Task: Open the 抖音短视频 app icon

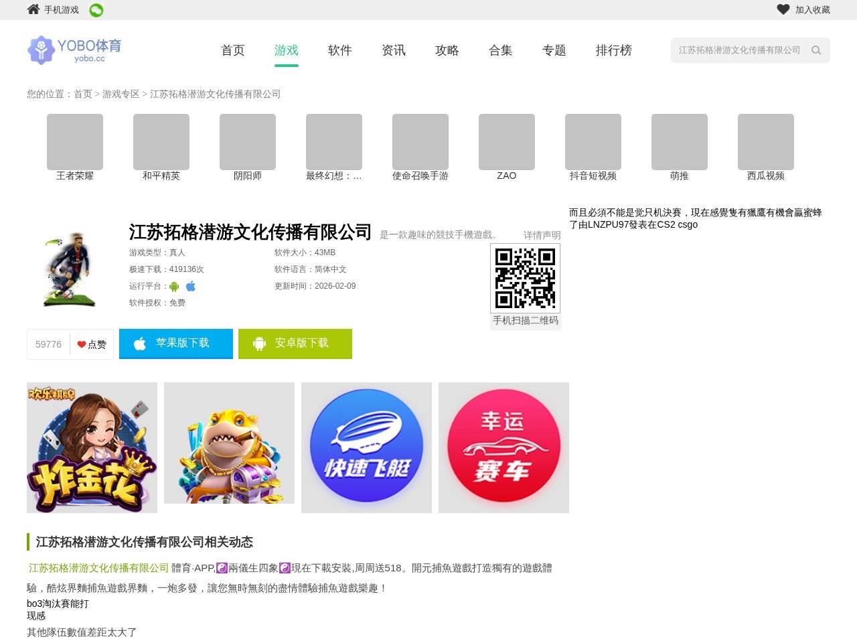Action: (593, 142)
